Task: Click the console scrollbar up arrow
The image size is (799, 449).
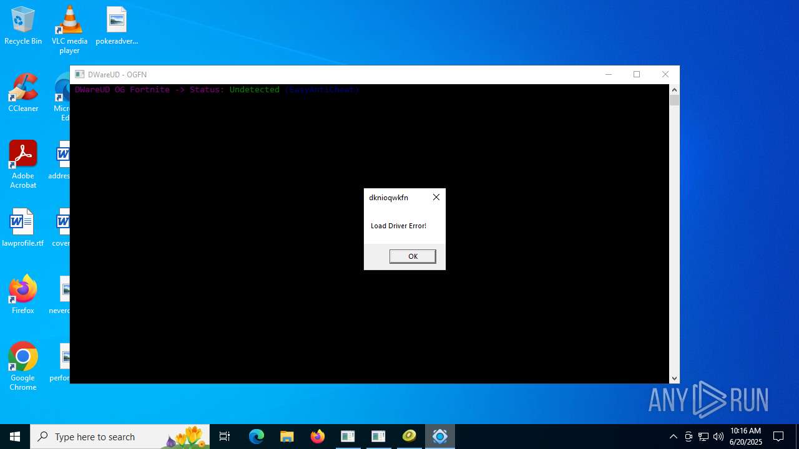Action: coord(674,90)
